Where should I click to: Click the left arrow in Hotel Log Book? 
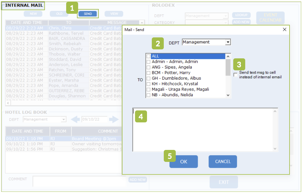[75, 119]
